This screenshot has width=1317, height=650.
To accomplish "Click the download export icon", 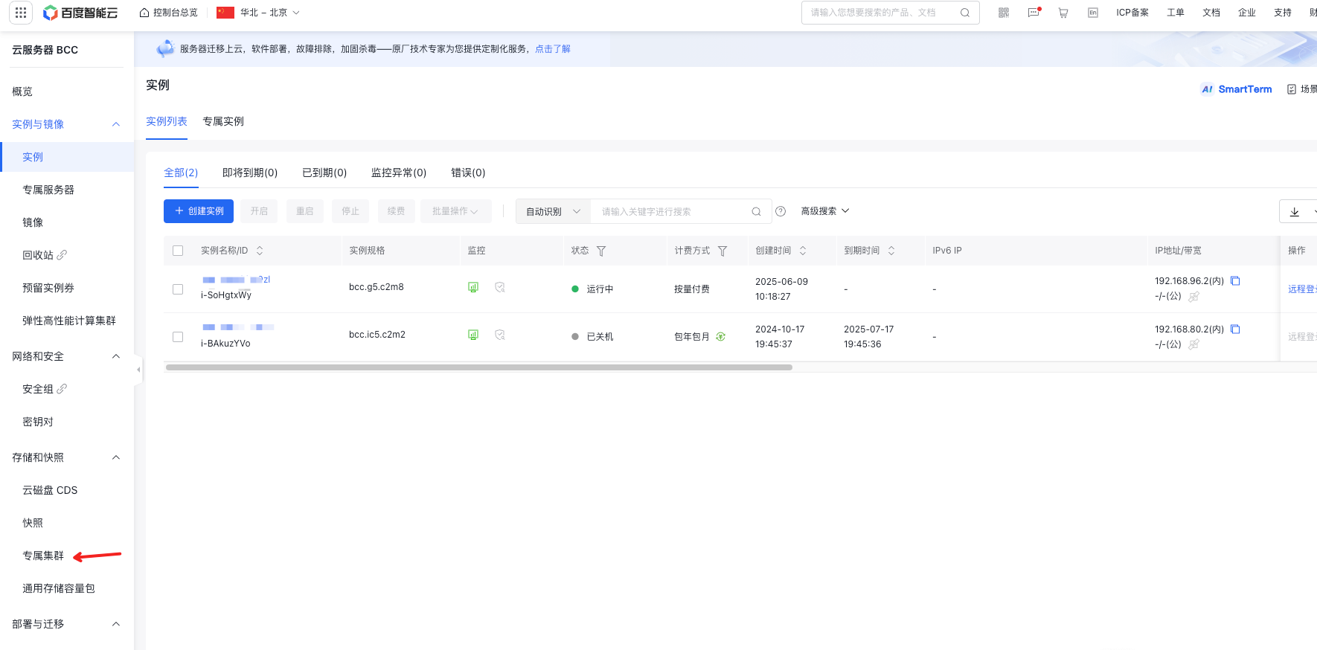I will click(1295, 212).
